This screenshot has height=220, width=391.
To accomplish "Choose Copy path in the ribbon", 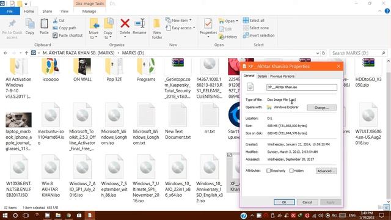I will [65, 28].
